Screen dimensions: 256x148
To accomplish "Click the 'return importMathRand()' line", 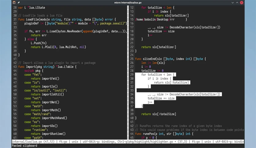I will 49,118.
